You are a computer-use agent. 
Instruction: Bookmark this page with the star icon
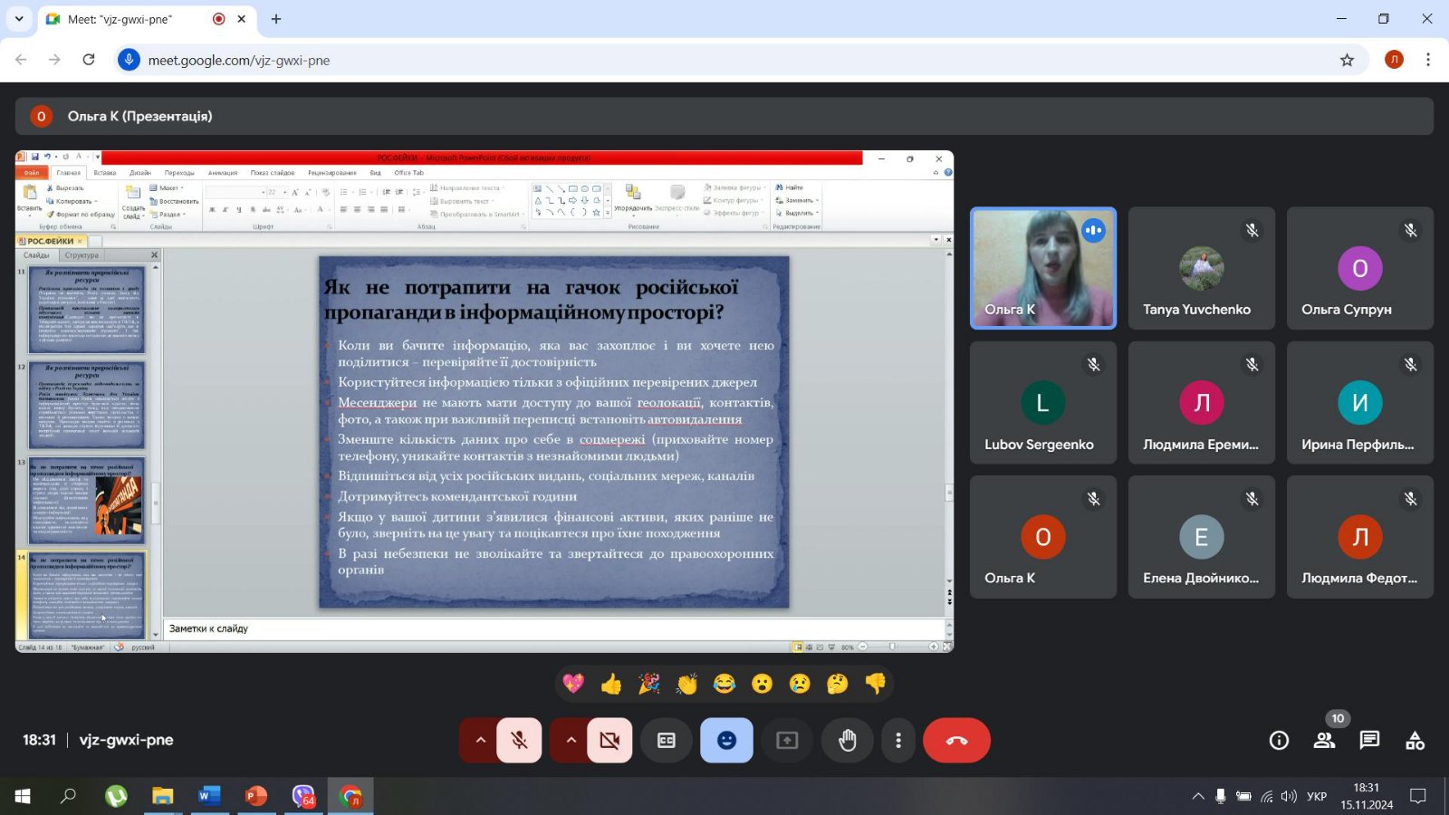click(x=1347, y=60)
